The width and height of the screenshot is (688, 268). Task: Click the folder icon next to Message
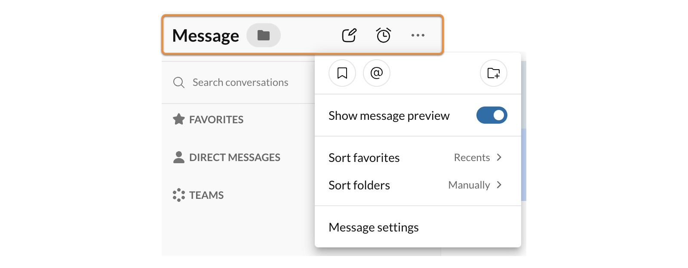[x=263, y=35]
